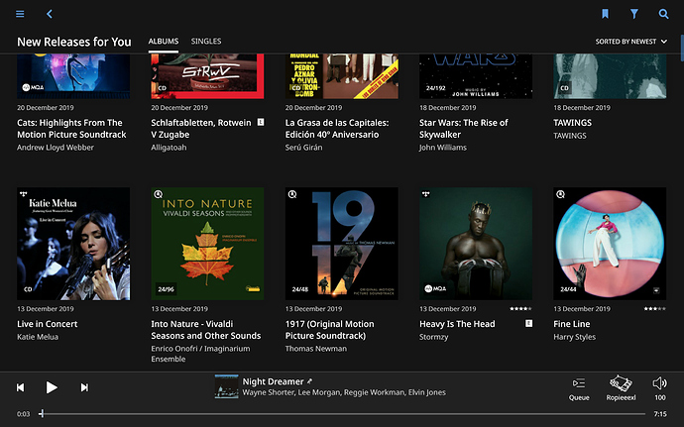Open artist Alligatoah

169,148
